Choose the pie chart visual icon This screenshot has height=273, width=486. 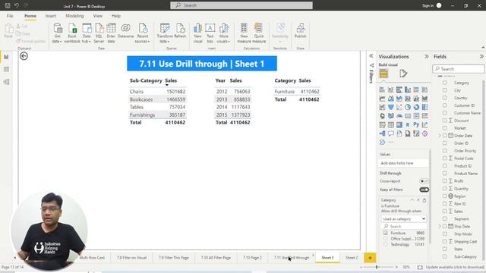pos(408,107)
